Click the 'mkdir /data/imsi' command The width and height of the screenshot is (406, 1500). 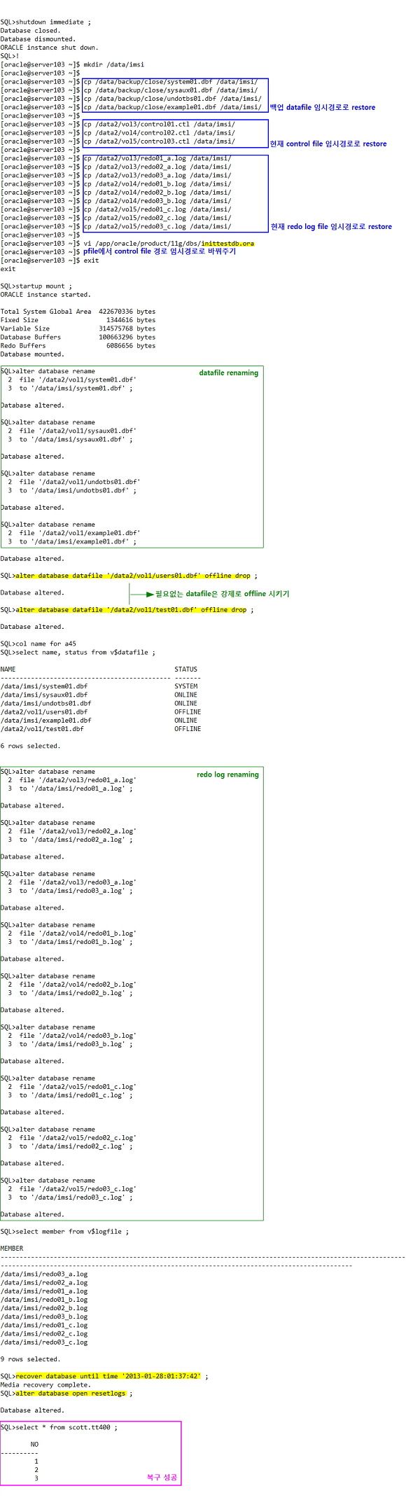[113, 64]
